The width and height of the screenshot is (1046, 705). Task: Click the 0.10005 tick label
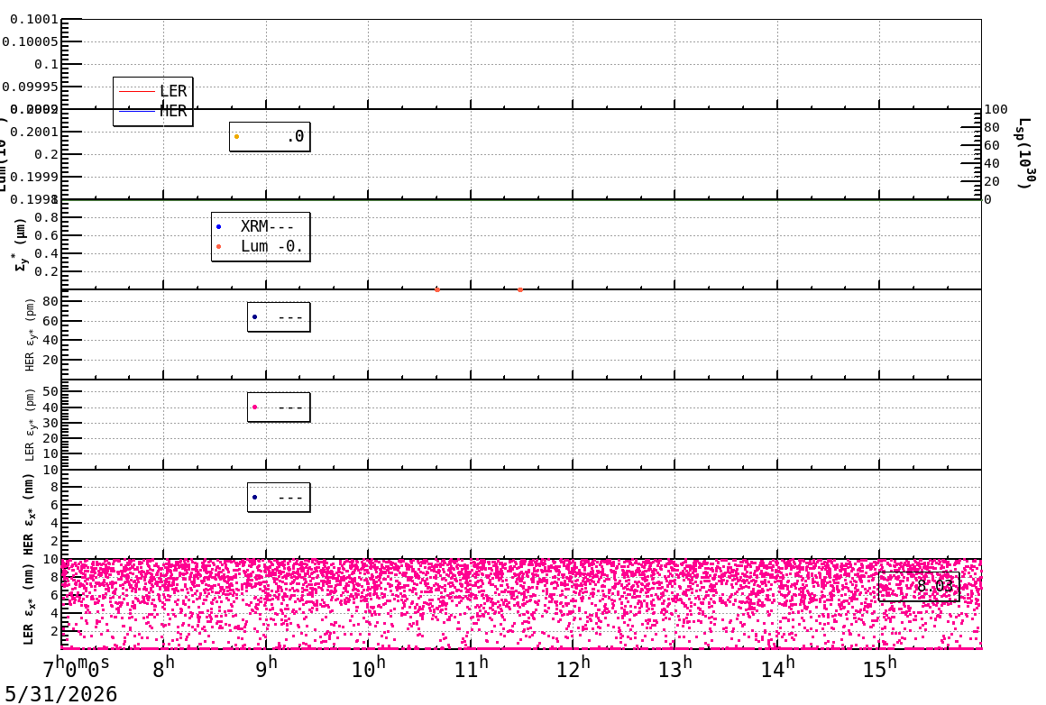(30, 41)
